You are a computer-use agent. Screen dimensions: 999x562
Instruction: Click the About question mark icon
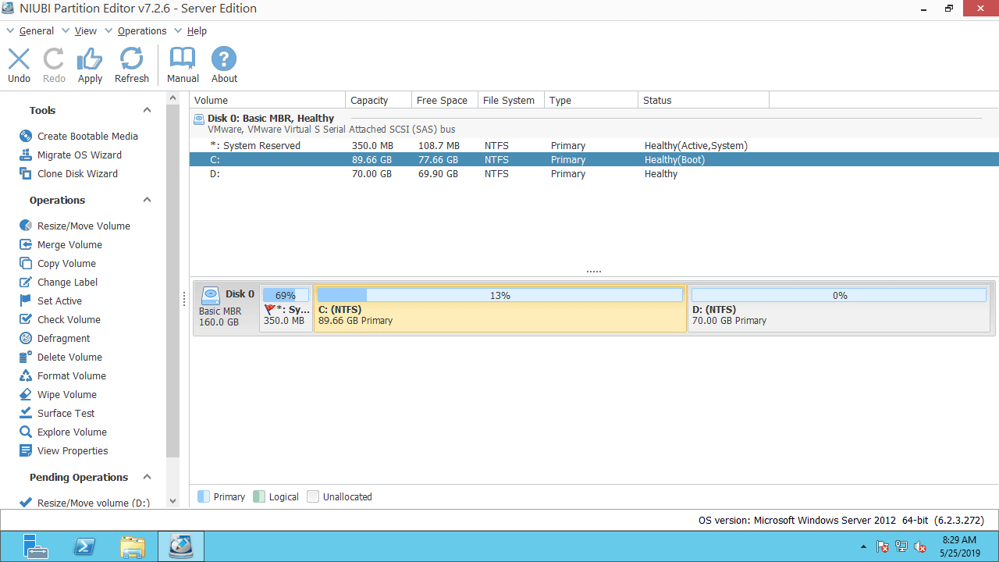click(x=224, y=59)
